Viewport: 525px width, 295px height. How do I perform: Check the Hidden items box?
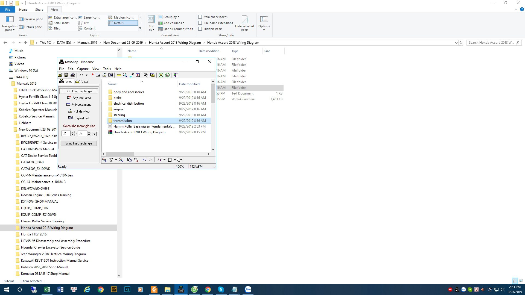[200, 29]
